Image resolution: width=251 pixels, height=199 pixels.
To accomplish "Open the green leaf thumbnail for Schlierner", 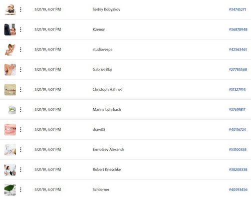I will coord(10,189).
